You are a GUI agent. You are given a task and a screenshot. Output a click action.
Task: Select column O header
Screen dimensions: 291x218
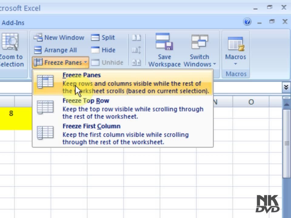coord(251,102)
